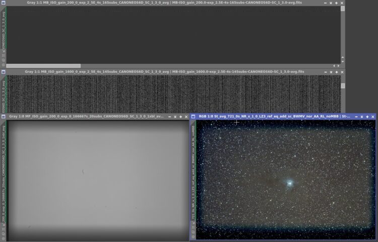Shade the gain_200 165subs image window
The image size is (378, 242).
[331, 3]
